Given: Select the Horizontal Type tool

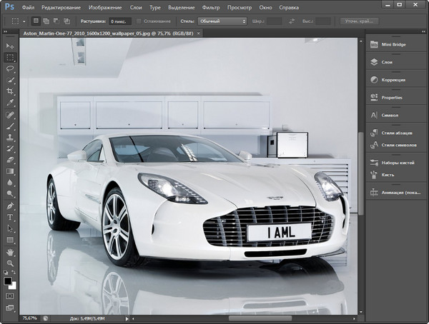Looking at the screenshot, I should tap(10, 217).
